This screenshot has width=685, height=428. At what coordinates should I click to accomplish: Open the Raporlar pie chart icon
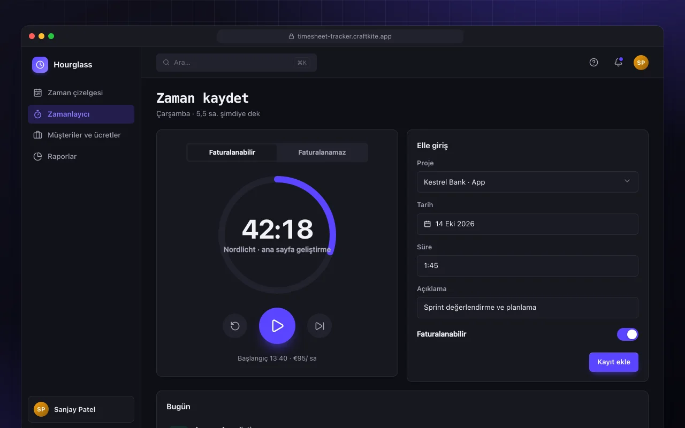point(37,156)
